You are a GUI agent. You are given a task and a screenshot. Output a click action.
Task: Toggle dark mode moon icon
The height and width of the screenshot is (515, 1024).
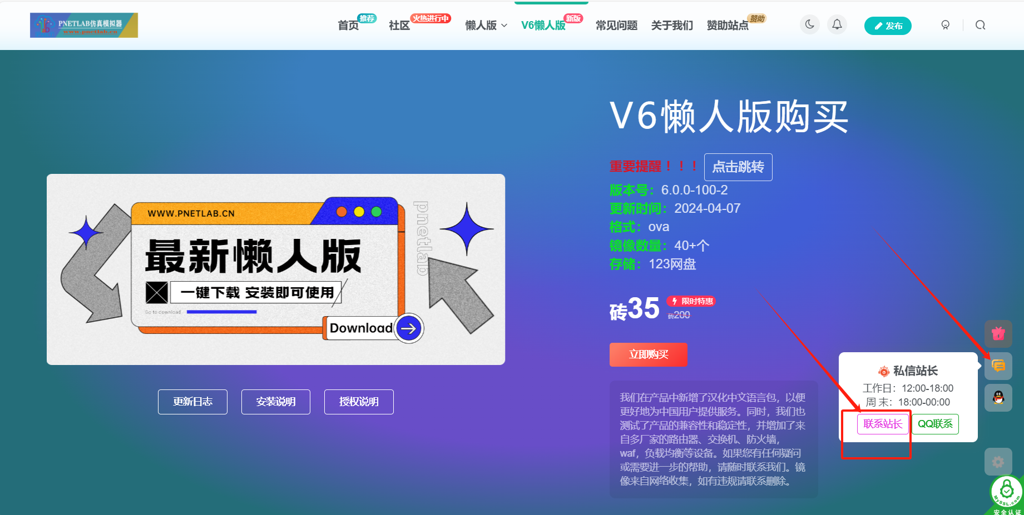tap(810, 24)
